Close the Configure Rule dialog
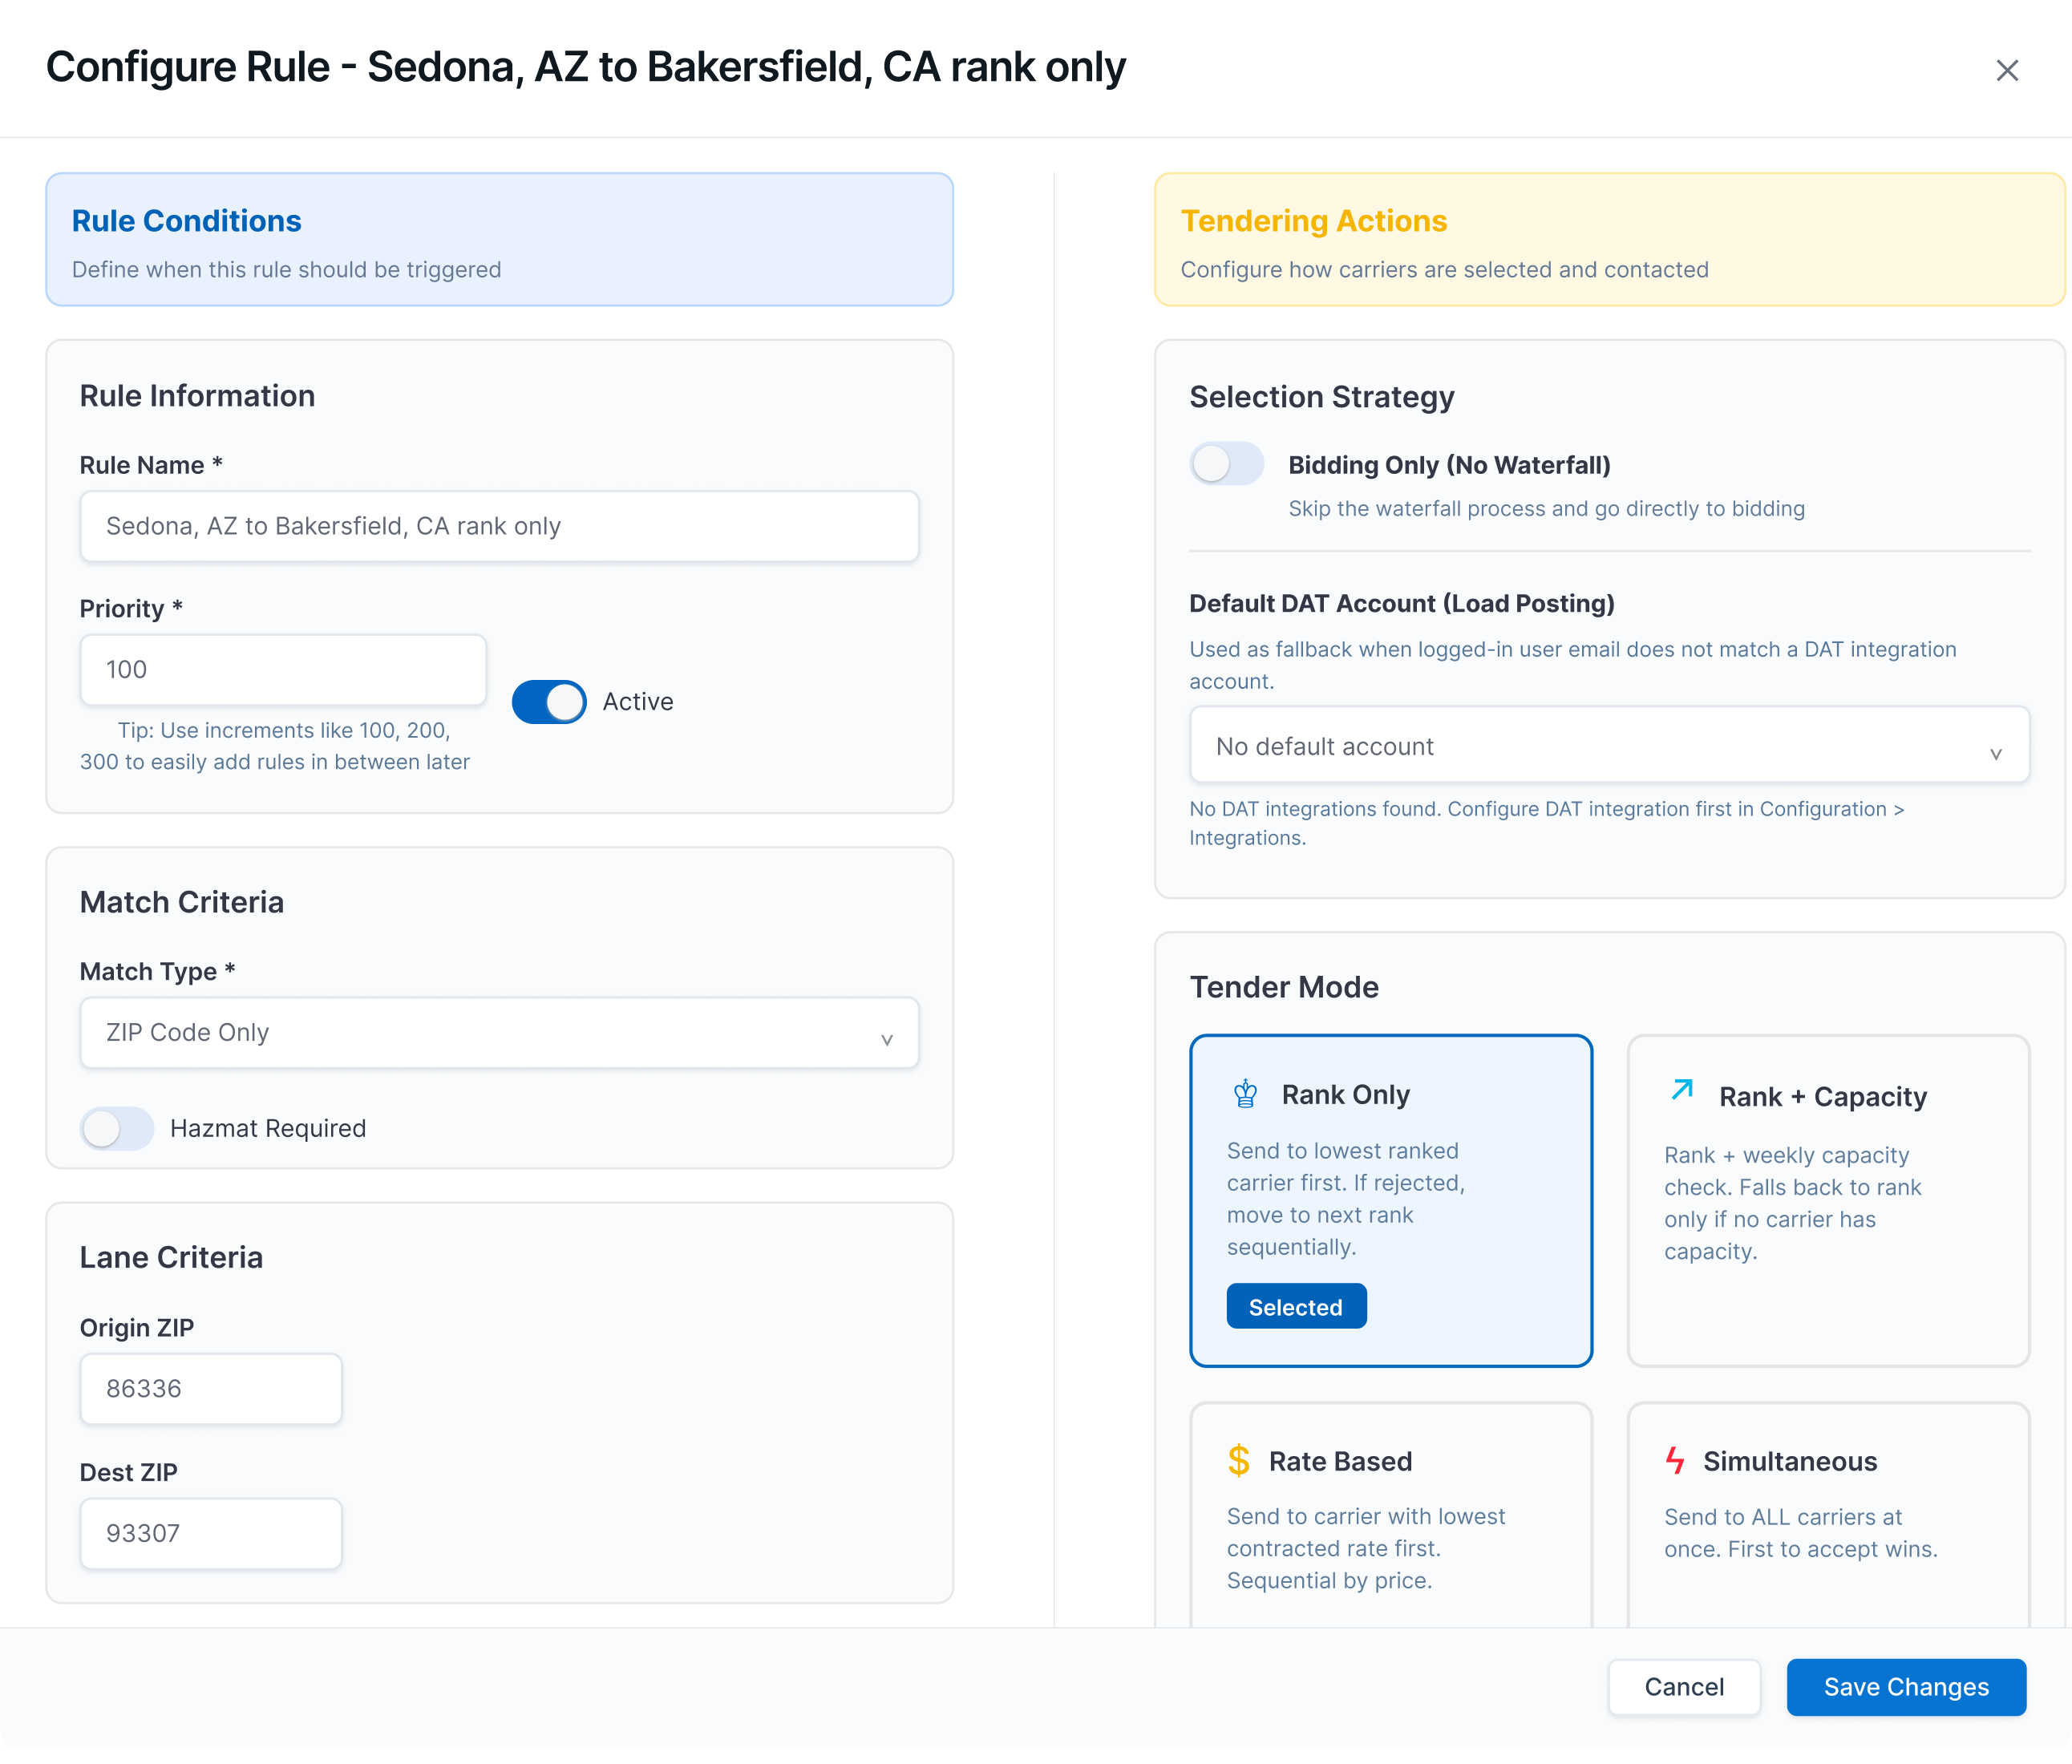The height and width of the screenshot is (1764, 2072). pyautogui.click(x=2006, y=70)
